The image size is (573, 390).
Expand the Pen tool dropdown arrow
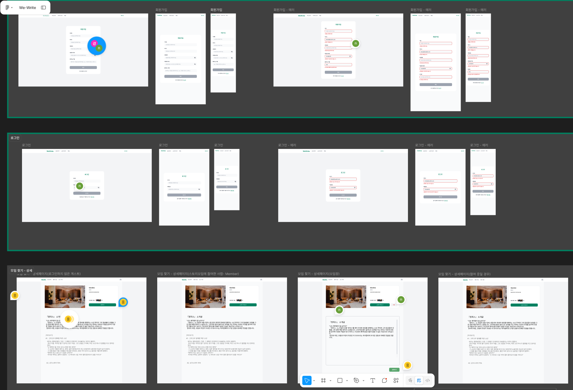pos(363,381)
